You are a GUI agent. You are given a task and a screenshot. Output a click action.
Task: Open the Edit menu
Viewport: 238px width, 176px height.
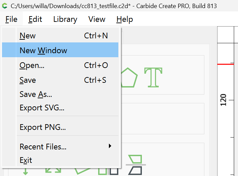(35, 19)
